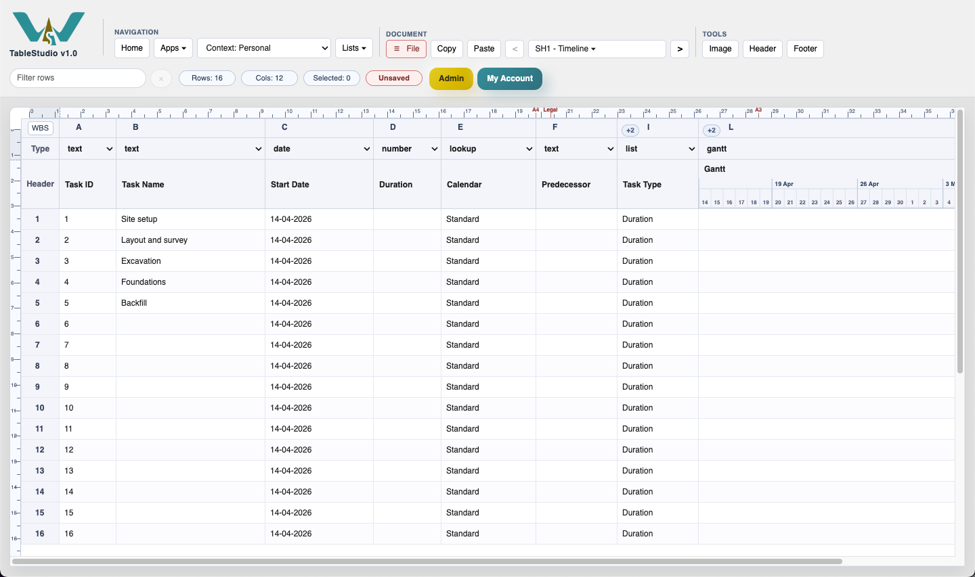Click the WBS button
The width and height of the screenshot is (975, 577).
pos(41,128)
